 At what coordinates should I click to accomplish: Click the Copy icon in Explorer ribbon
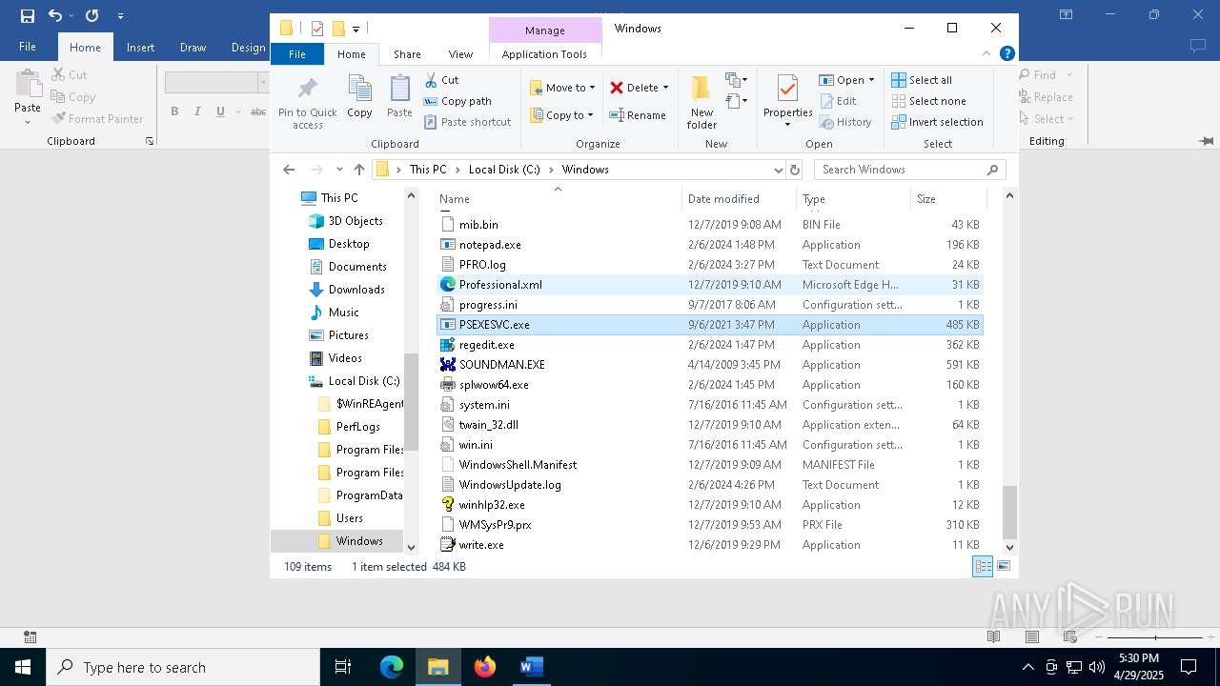coord(359,90)
